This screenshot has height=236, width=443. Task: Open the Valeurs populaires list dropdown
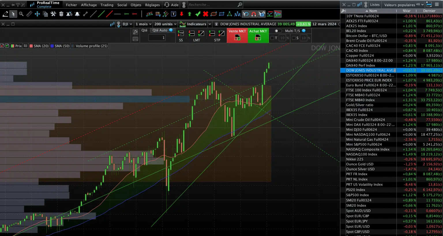tap(404, 5)
